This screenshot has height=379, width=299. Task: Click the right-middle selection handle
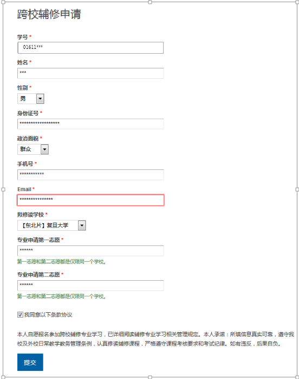click(x=297, y=189)
